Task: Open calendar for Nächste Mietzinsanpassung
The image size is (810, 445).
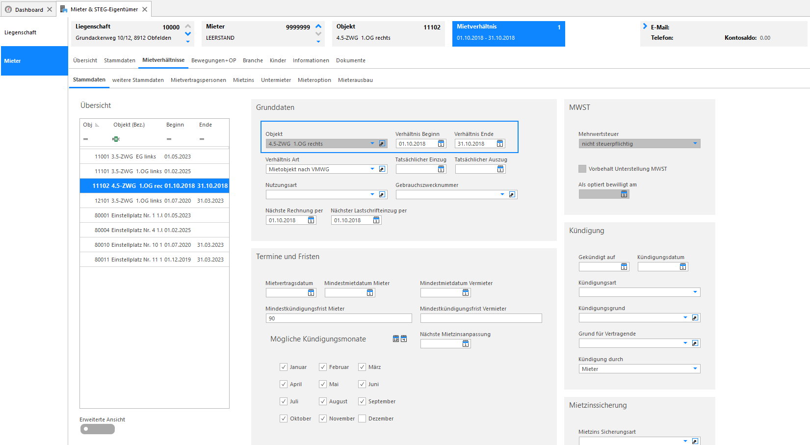Action: [x=466, y=344]
